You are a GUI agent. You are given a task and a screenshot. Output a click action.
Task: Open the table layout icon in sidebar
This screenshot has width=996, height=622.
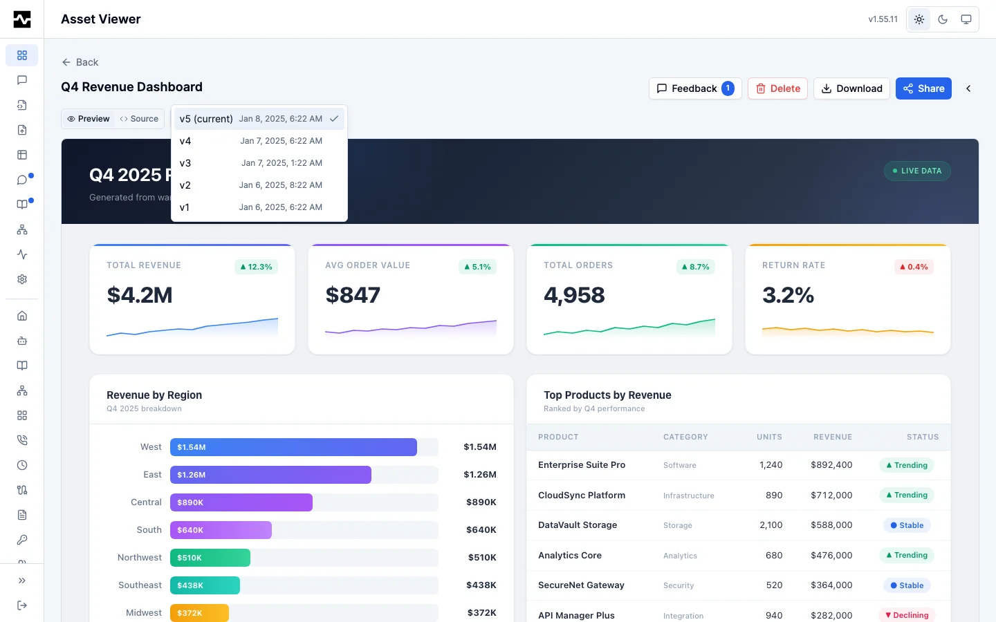(22, 155)
